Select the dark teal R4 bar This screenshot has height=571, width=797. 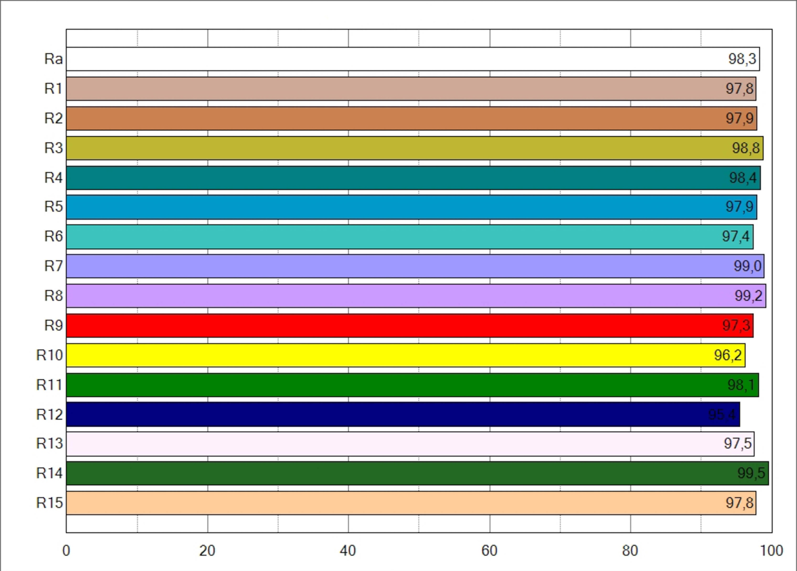pyautogui.click(x=413, y=178)
